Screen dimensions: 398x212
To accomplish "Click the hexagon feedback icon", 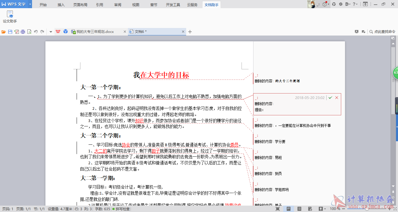I will (340, 4).
